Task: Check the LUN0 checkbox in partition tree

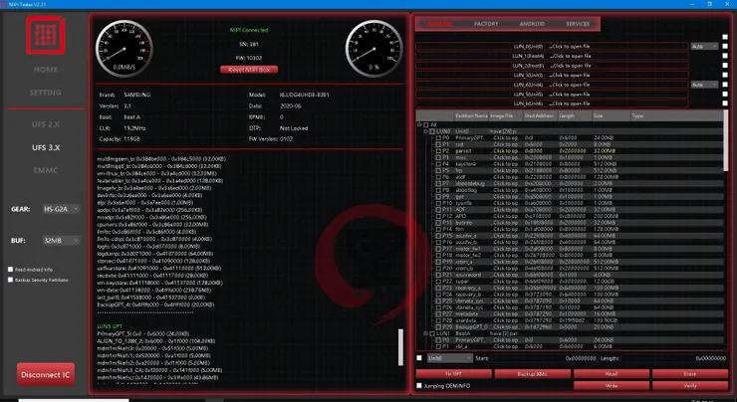Action: pos(432,131)
